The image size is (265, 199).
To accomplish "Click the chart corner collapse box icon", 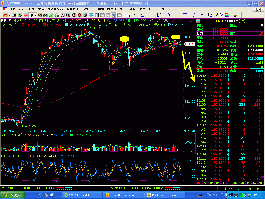I will 190,20.
